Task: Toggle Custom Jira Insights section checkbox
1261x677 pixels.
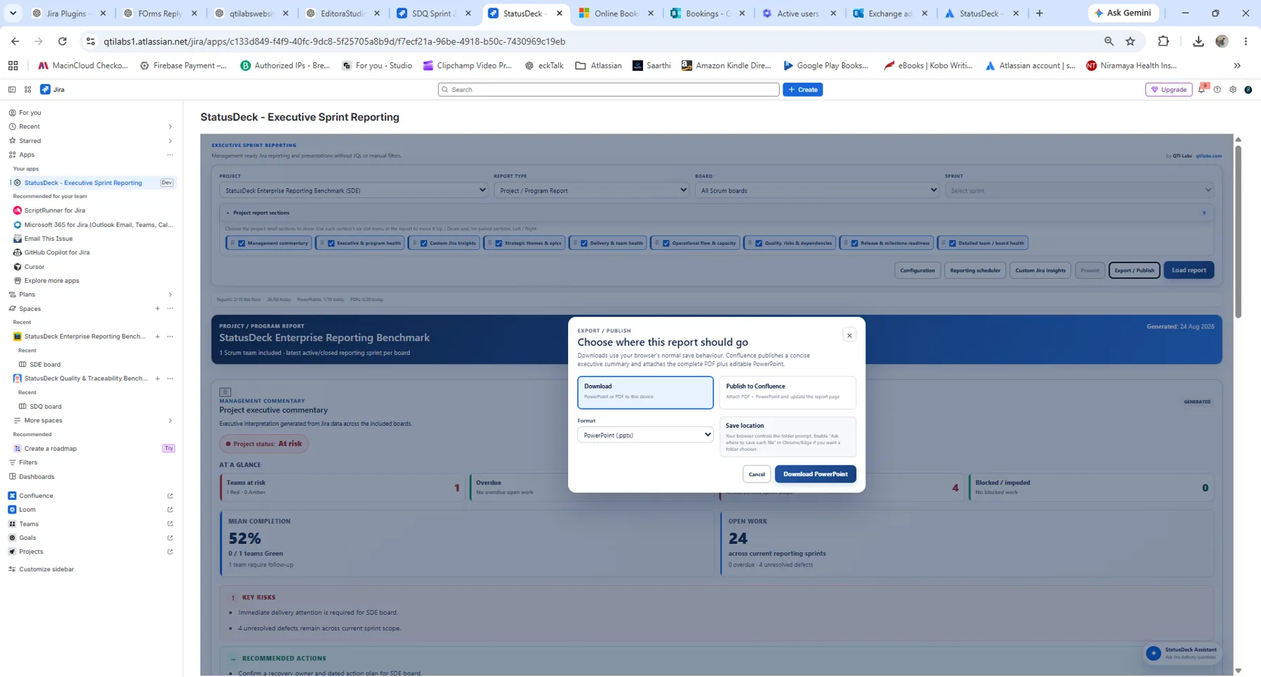Action: [x=424, y=244]
